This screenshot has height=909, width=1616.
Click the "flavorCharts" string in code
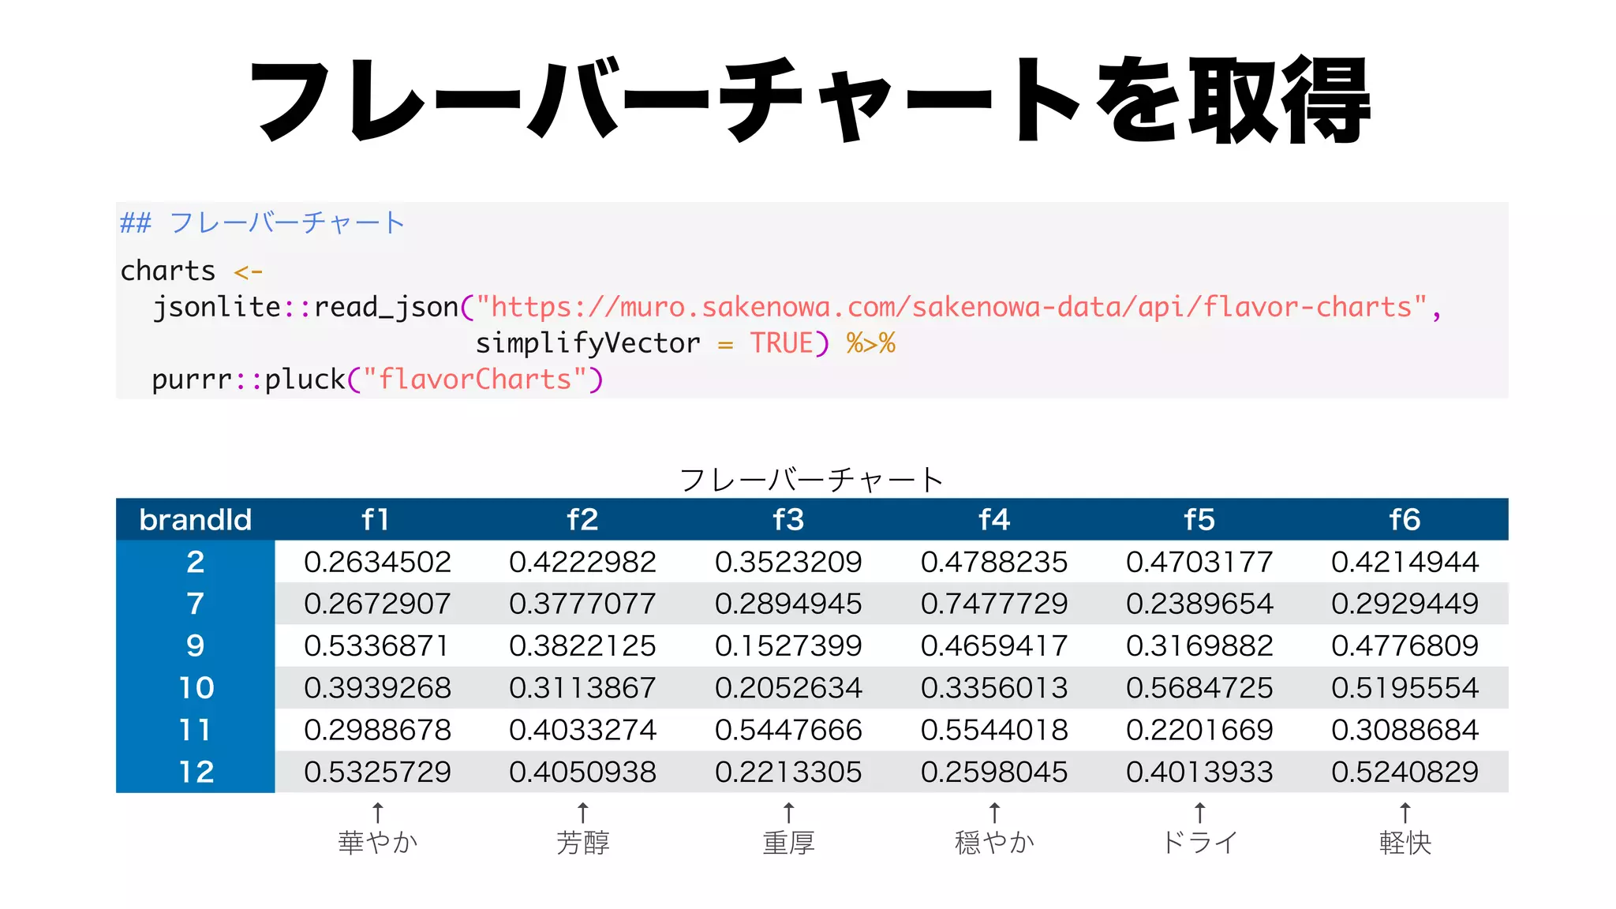click(x=474, y=380)
